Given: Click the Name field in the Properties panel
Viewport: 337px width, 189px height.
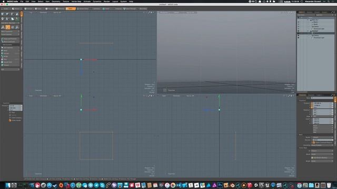Looking at the screenshot, I should coord(322,98).
